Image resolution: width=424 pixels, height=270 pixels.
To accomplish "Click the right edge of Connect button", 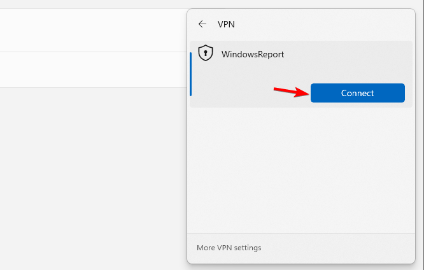I will [x=402, y=93].
